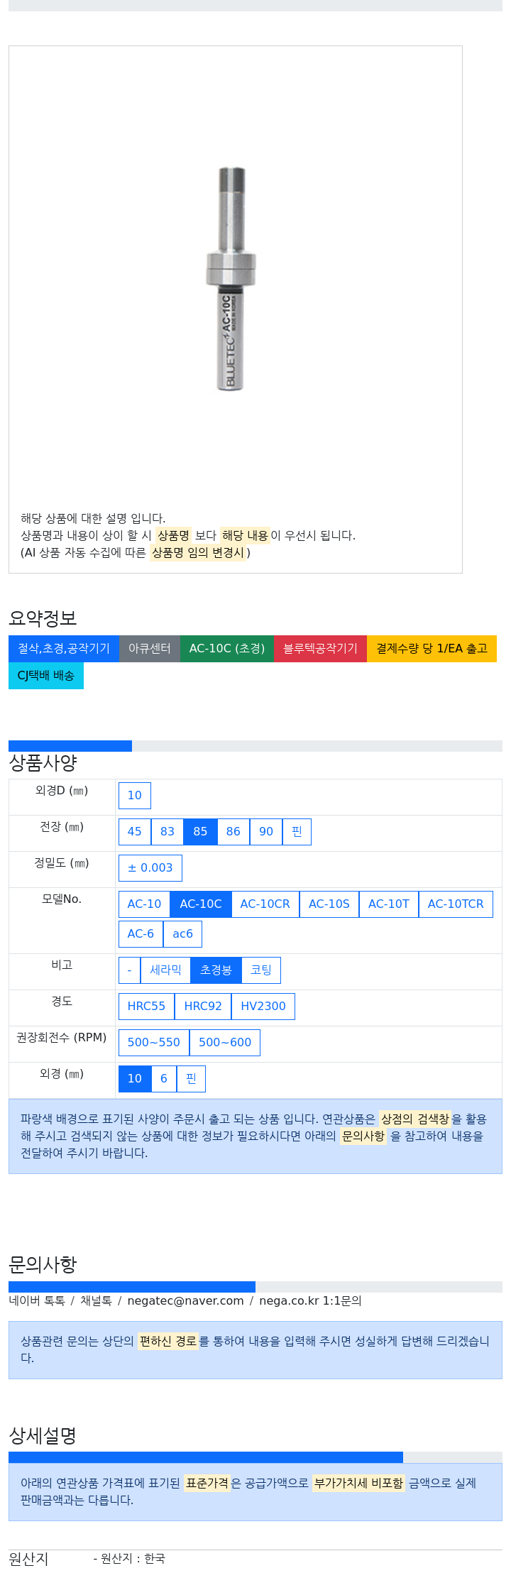Click the green AC-10C (초경) tag
This screenshot has height=1573, width=511.
click(x=227, y=649)
